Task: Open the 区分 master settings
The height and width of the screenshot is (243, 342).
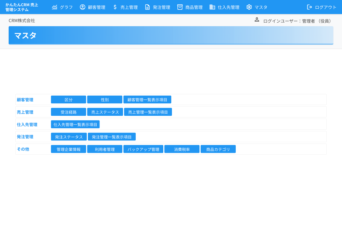Action: click(68, 100)
